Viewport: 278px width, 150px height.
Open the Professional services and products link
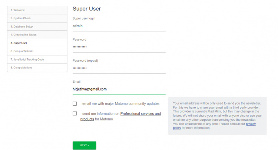pyautogui.click(x=140, y=114)
